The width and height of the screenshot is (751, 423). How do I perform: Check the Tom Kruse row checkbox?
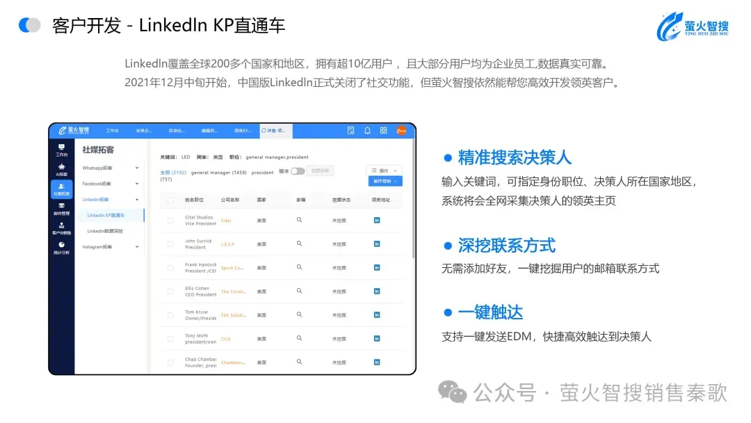tap(170, 315)
